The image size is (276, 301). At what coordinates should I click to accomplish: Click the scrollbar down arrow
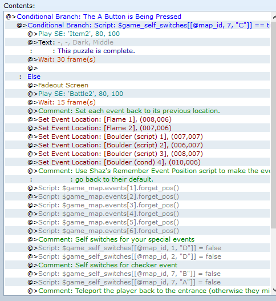coord(274,290)
